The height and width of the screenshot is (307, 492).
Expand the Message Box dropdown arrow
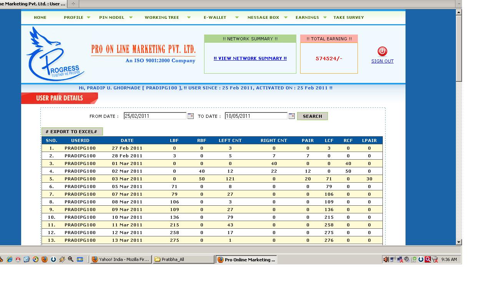pos(286,17)
